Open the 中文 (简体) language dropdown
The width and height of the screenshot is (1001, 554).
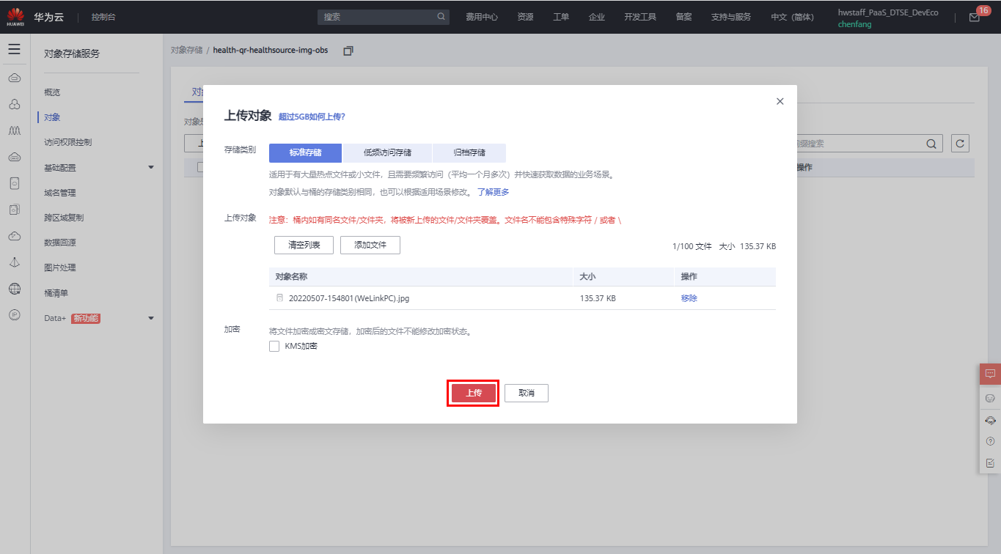tap(792, 17)
